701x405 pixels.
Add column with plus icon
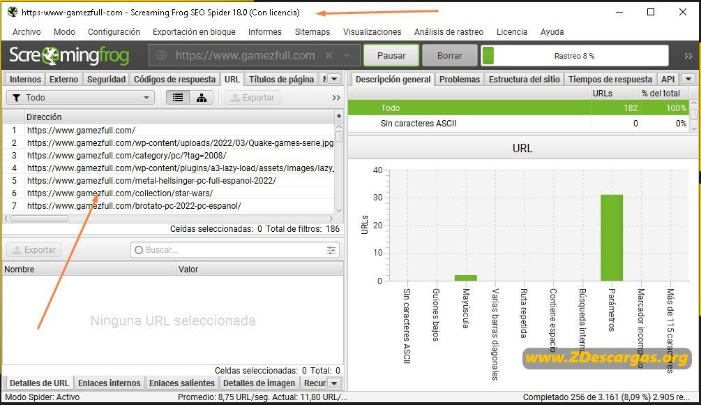(x=339, y=117)
